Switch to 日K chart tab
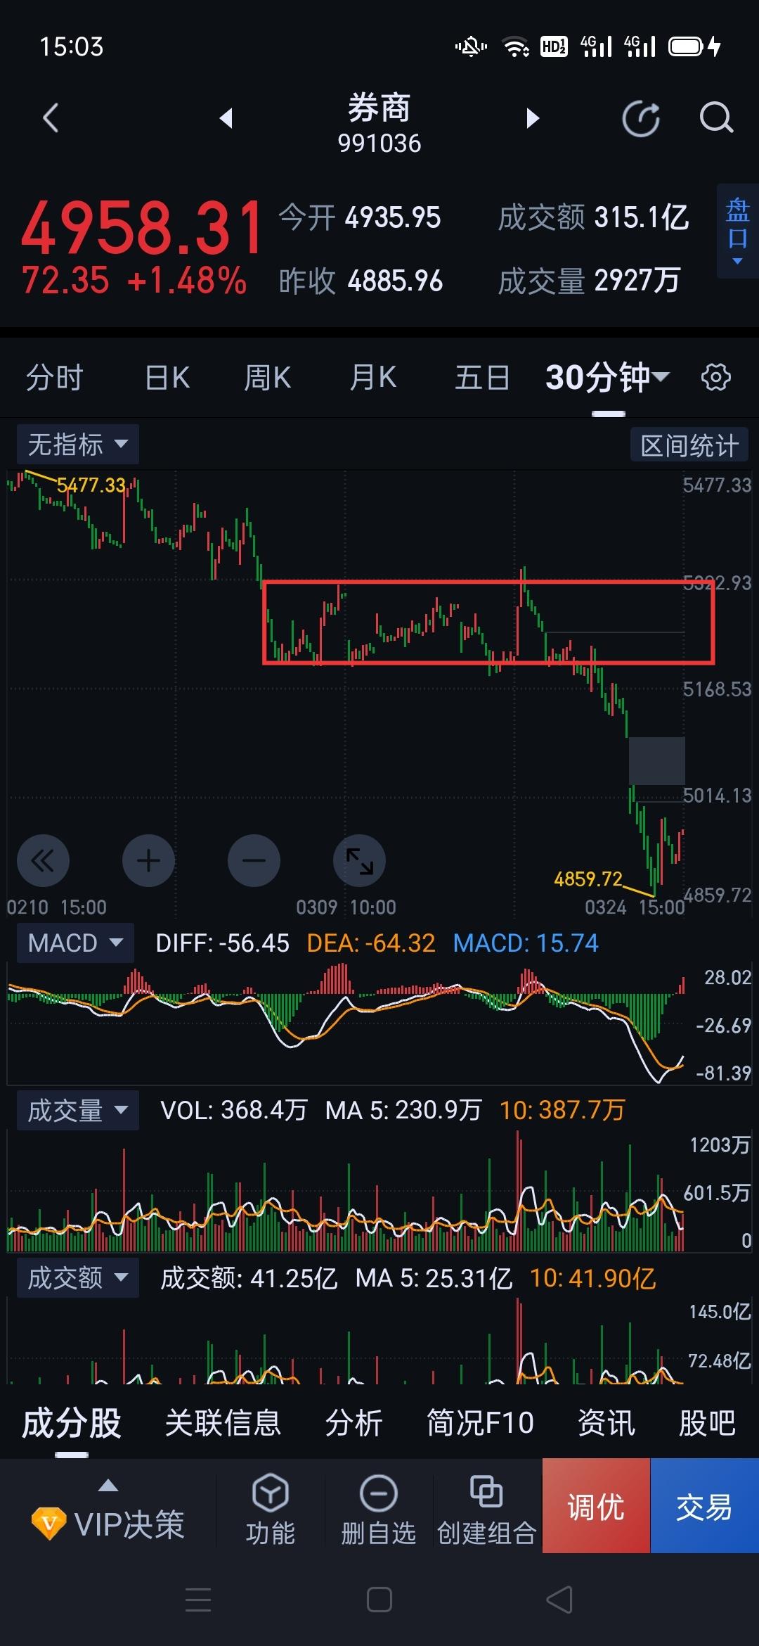Viewport: 759px width, 1646px height. (167, 378)
